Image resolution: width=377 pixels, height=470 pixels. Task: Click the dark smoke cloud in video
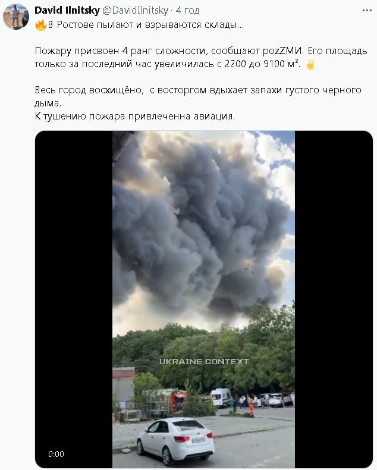198,228
